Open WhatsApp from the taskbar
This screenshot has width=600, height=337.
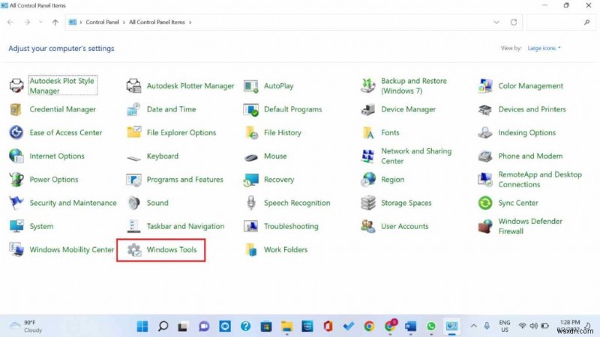431,327
